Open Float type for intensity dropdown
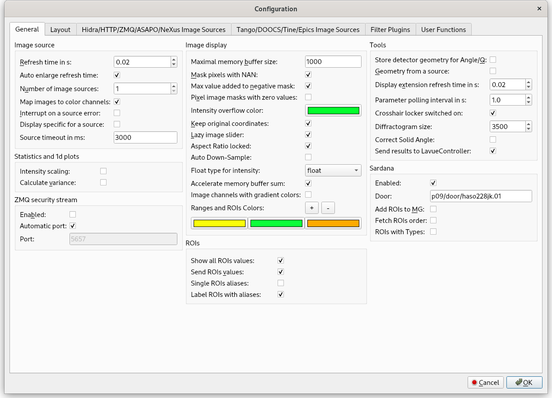Image resolution: width=552 pixels, height=398 pixels. [x=333, y=171]
